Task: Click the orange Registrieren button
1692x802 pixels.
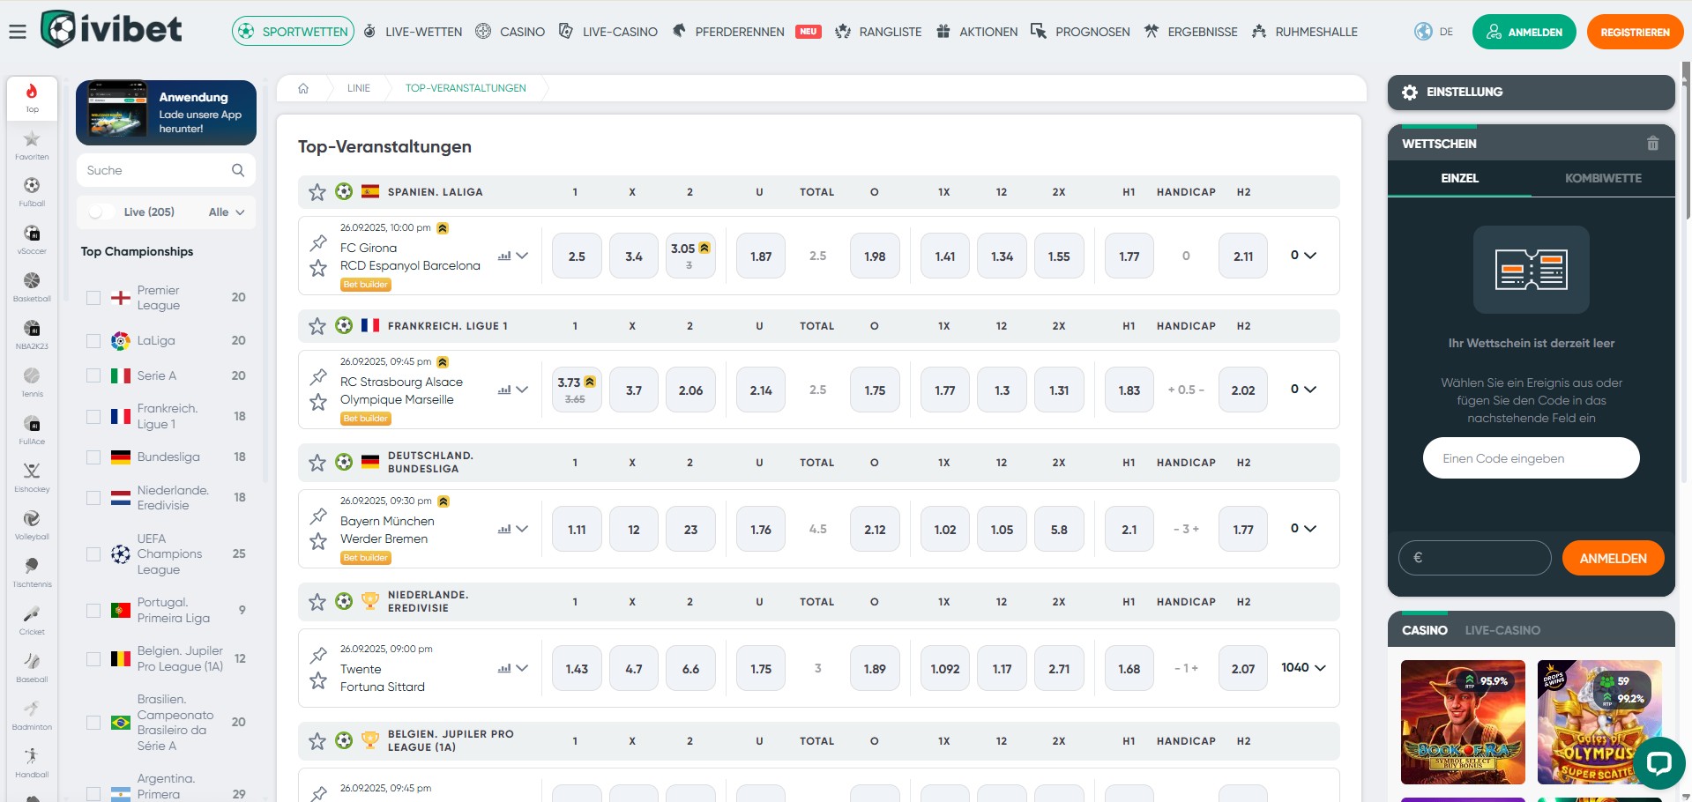Action: [1634, 32]
